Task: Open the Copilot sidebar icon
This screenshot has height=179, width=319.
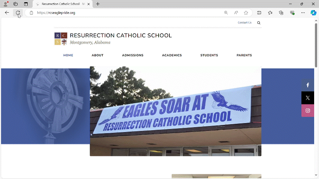Action: tap(313, 13)
